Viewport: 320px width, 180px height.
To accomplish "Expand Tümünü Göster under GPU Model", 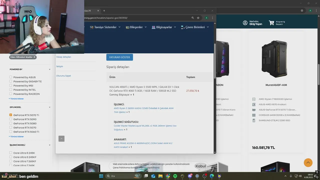I will (x=16, y=136).
